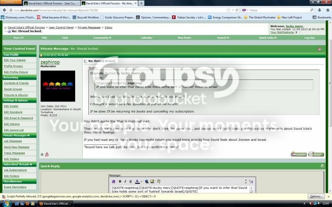Image resolution: width=332 pixels, height=207 pixels.
Task: Go to the browser Home icon
Action: click(328, 10)
